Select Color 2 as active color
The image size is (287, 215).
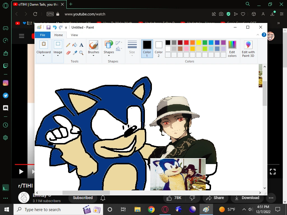pyautogui.click(x=159, y=48)
